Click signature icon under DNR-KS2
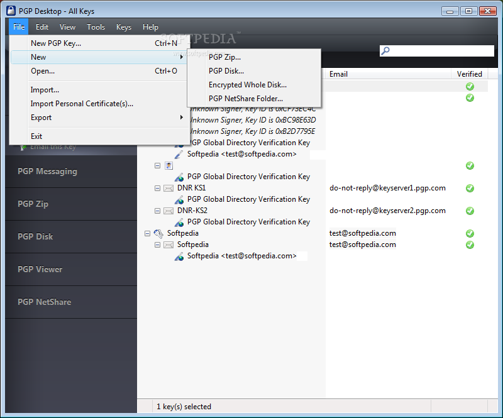This screenshot has width=503, height=418. (179, 223)
